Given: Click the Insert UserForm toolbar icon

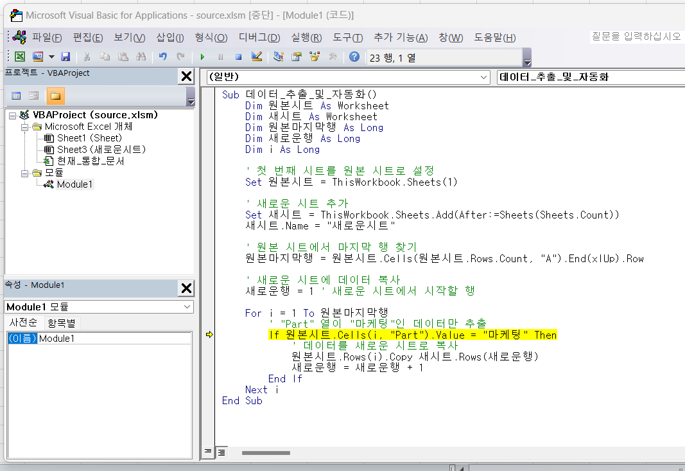Looking at the screenshot, I should click(x=38, y=57).
